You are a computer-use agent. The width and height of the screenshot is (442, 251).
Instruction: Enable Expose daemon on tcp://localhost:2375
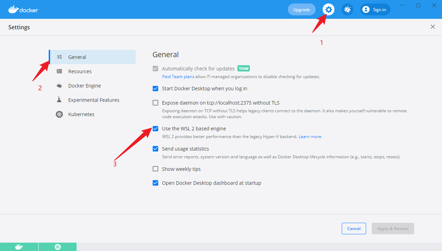pos(156,102)
